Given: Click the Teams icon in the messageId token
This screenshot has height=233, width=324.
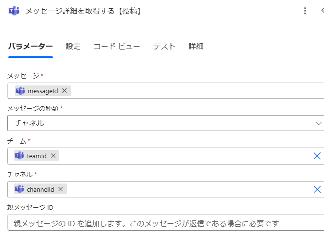Looking at the screenshot, I should coord(20,91).
